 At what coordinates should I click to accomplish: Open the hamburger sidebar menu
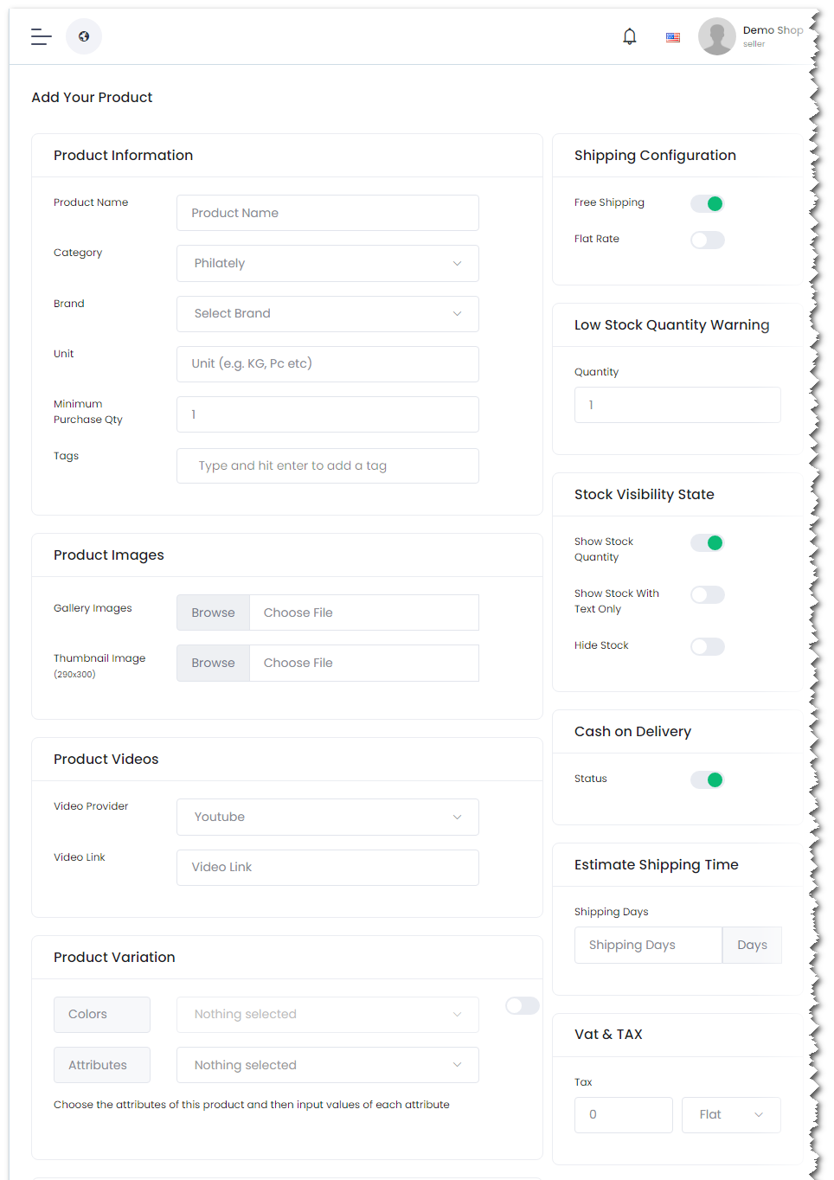click(41, 36)
